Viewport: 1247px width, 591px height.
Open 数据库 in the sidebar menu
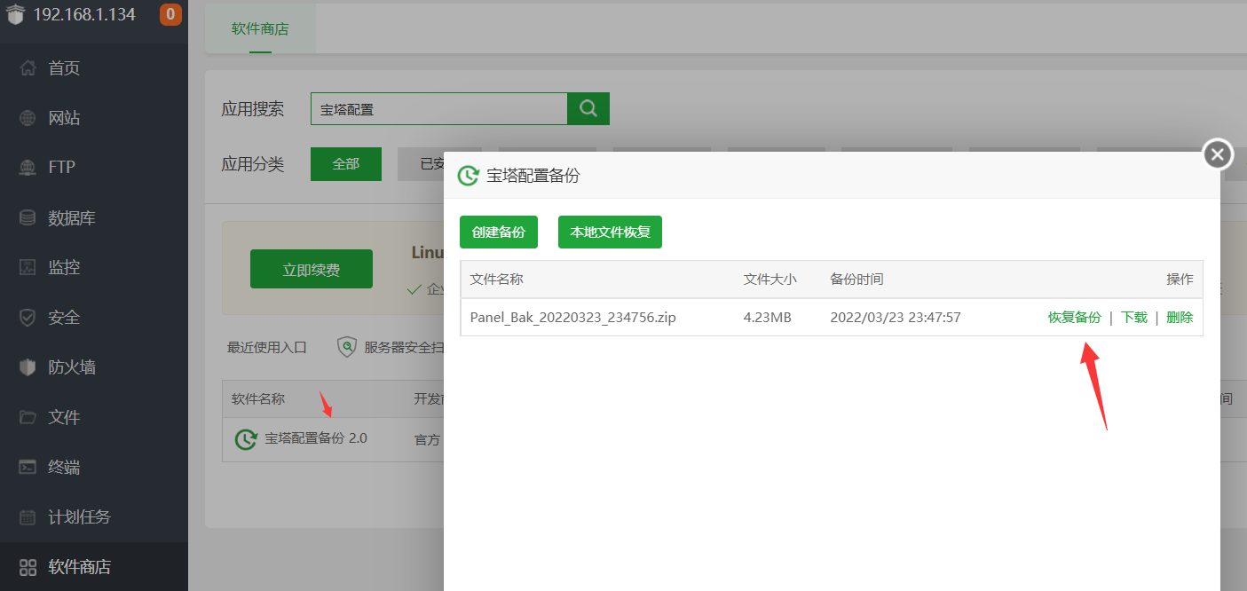click(x=72, y=217)
